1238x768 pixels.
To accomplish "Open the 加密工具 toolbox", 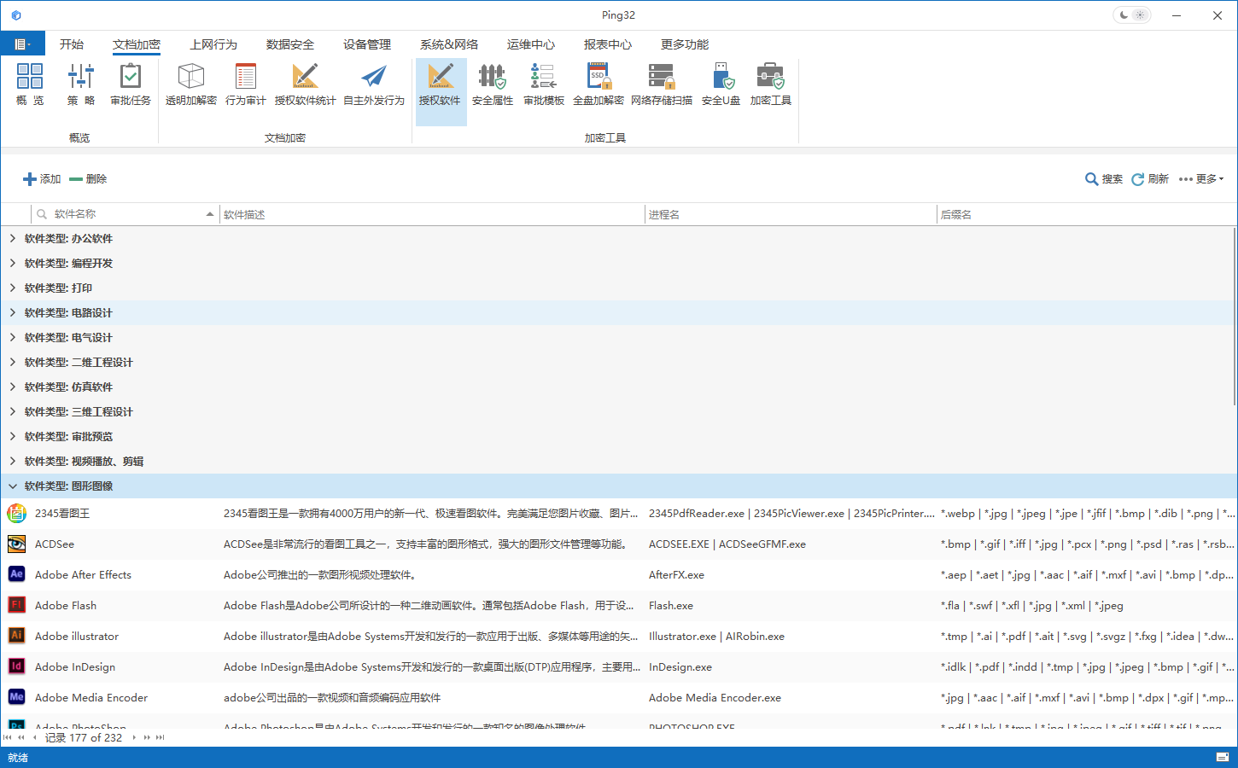I will 771,84.
